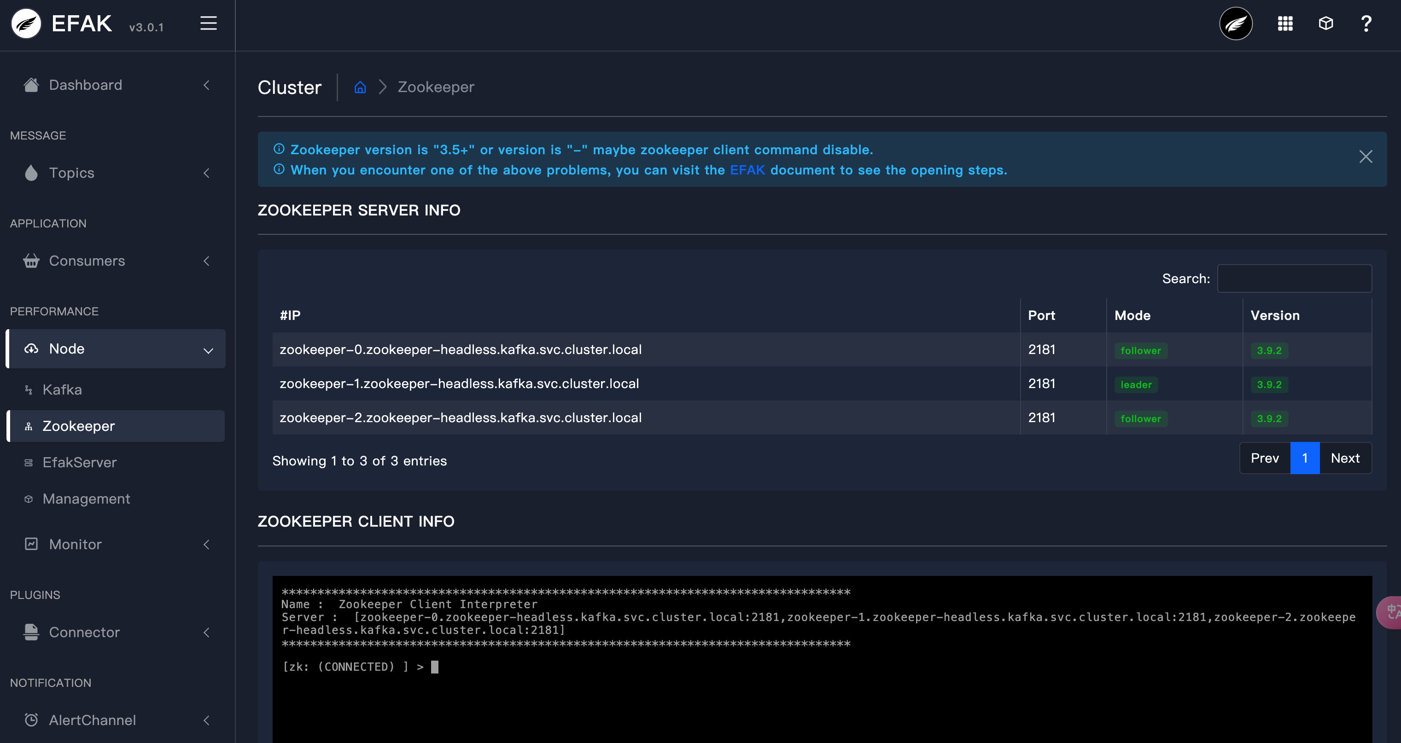Go to the previous page with Prev
This screenshot has width=1401, height=743.
pos(1265,458)
